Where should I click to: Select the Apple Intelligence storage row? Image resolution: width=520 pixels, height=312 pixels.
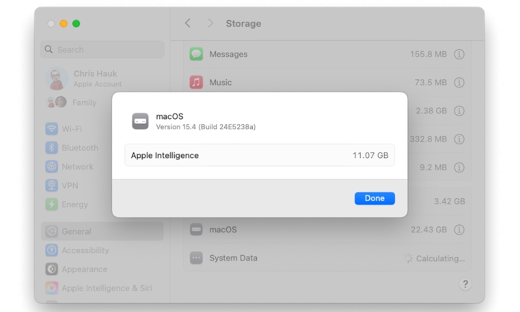259,155
